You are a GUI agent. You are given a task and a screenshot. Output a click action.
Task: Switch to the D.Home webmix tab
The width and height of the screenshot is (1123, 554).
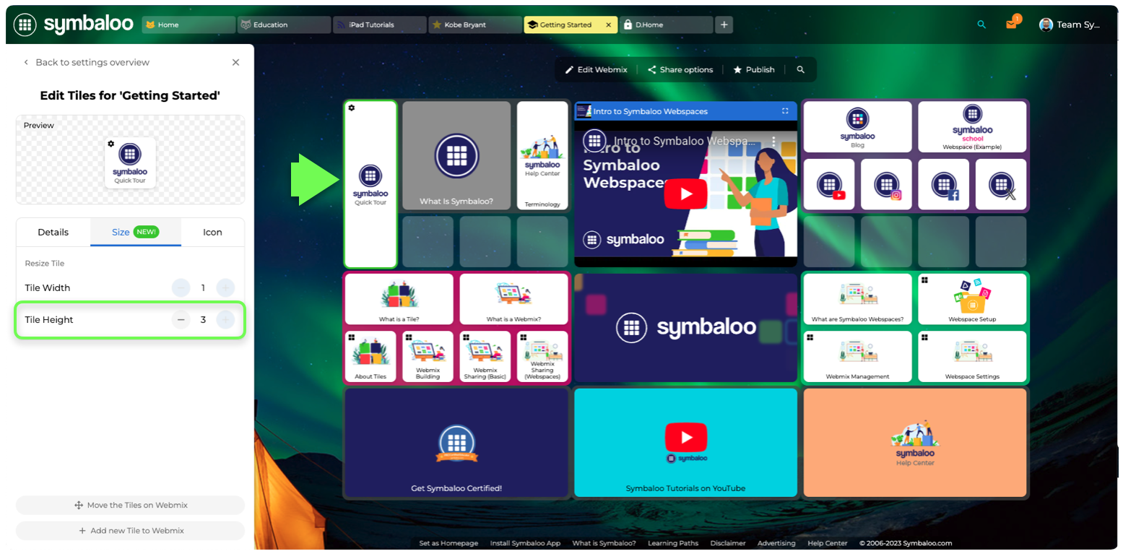point(665,25)
